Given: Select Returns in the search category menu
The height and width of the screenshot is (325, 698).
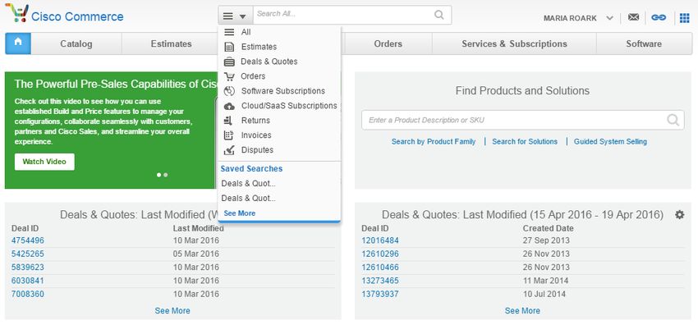Looking at the screenshot, I should point(255,121).
